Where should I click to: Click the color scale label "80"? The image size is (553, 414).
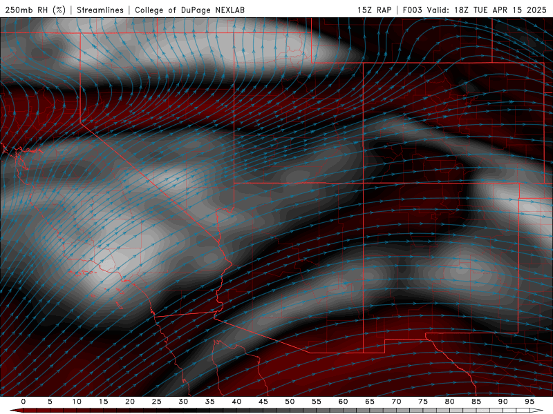pos(449,402)
